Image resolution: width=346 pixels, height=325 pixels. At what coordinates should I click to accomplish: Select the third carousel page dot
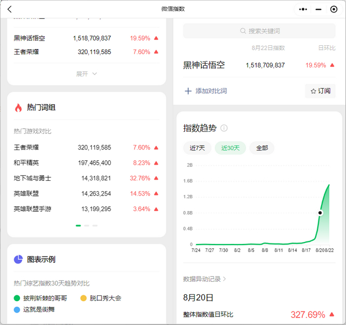(x=95, y=226)
